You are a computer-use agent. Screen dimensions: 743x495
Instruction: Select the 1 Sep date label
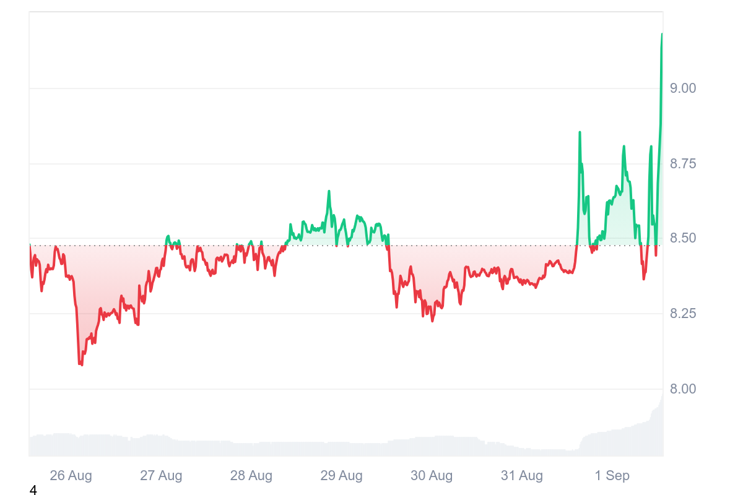tap(612, 476)
